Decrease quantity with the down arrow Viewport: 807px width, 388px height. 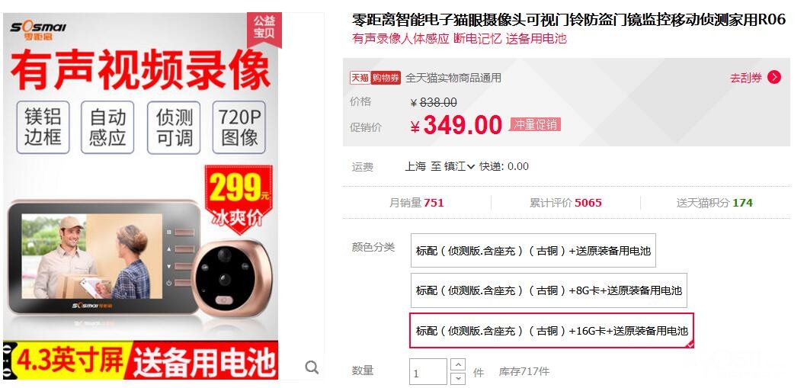tap(457, 377)
